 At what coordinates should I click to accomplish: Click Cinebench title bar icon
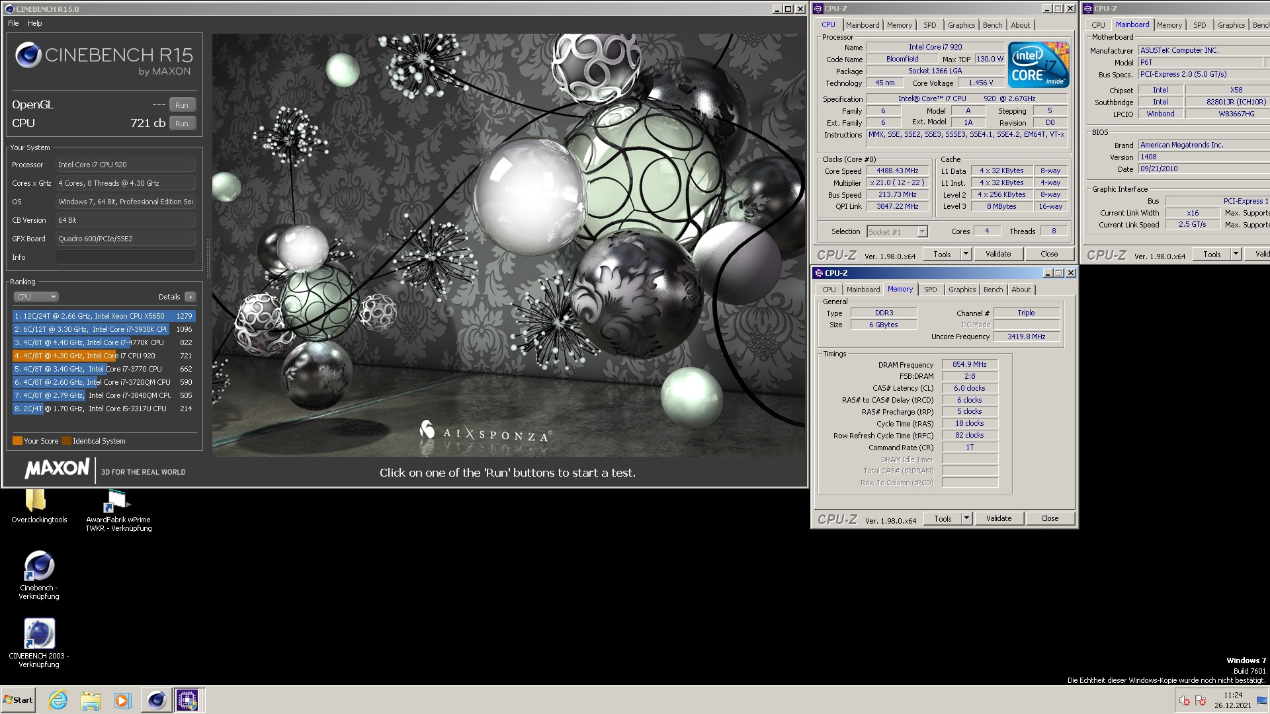(9, 9)
